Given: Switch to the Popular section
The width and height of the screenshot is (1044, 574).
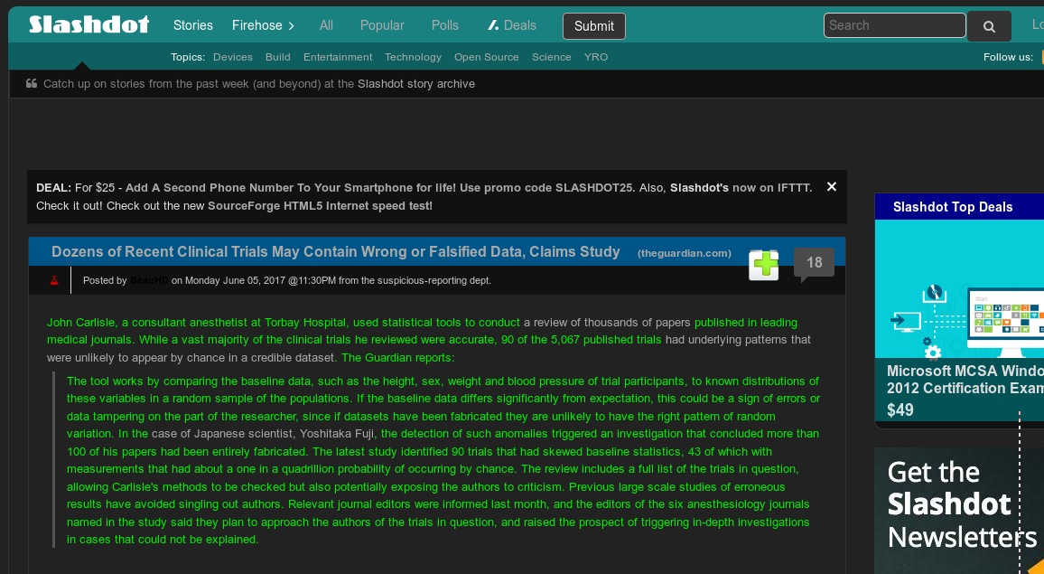Looking at the screenshot, I should pyautogui.click(x=381, y=25).
